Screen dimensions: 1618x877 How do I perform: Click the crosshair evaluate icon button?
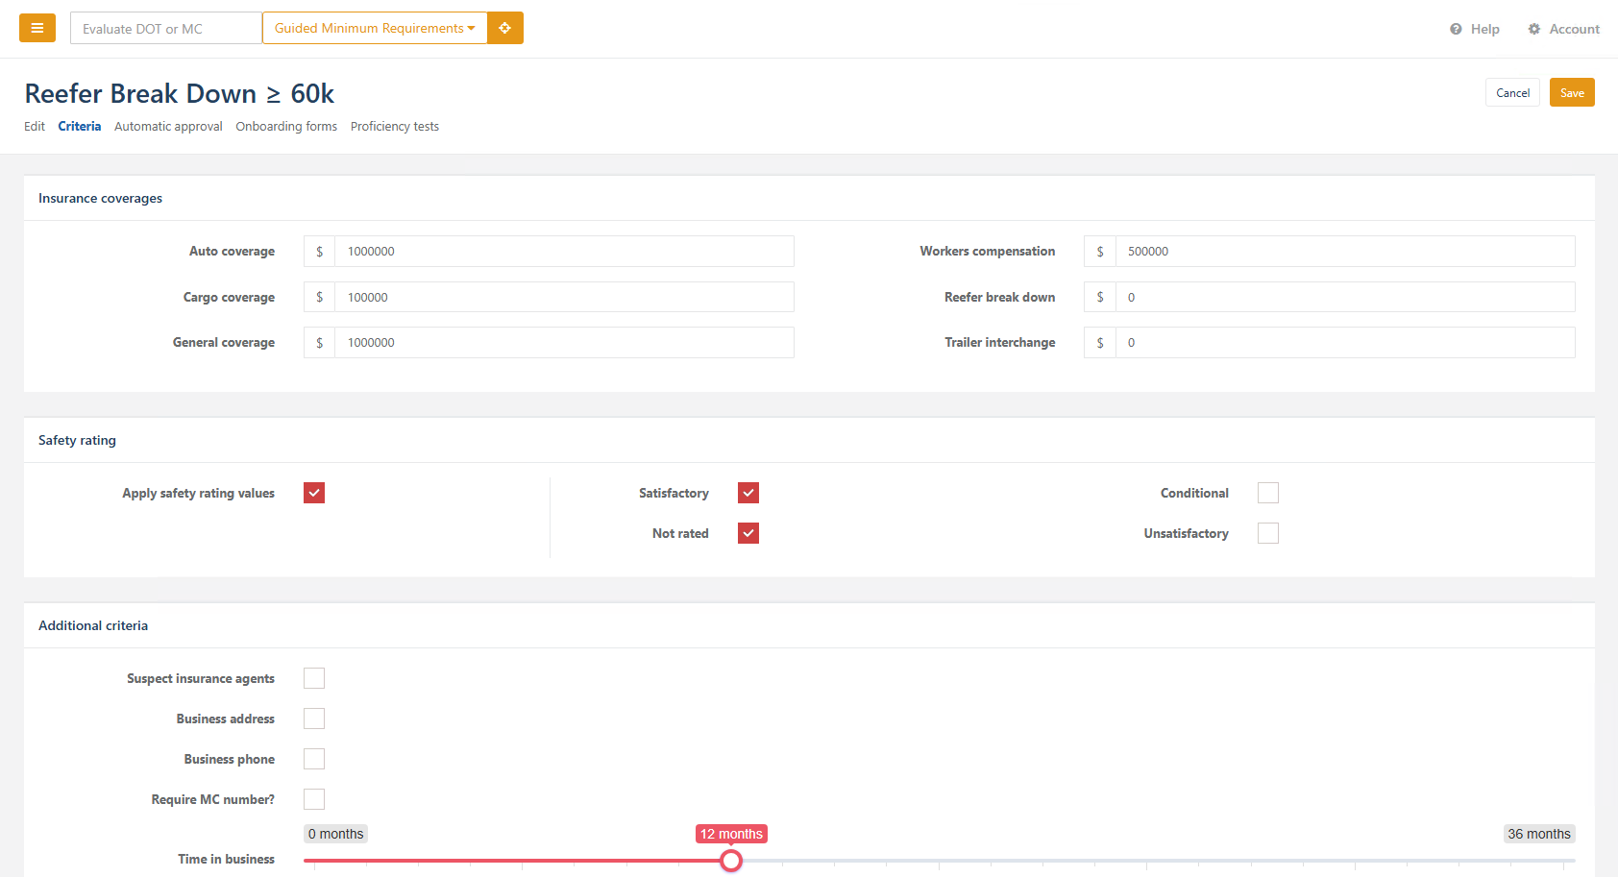505,28
